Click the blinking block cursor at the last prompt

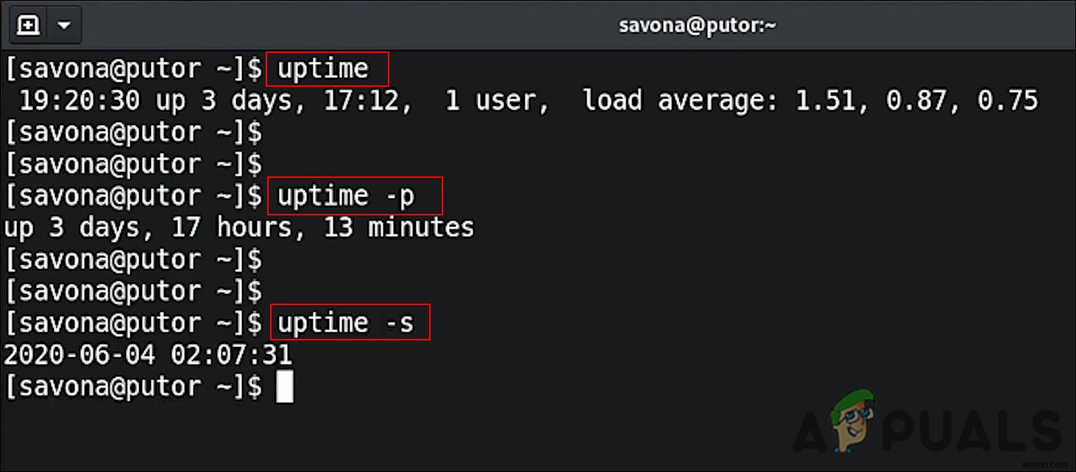click(x=285, y=387)
